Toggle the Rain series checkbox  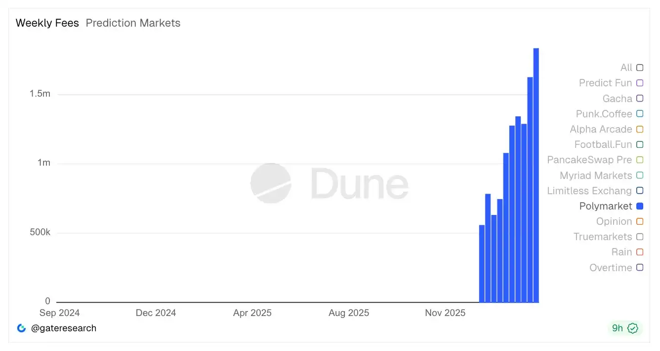[x=640, y=252]
